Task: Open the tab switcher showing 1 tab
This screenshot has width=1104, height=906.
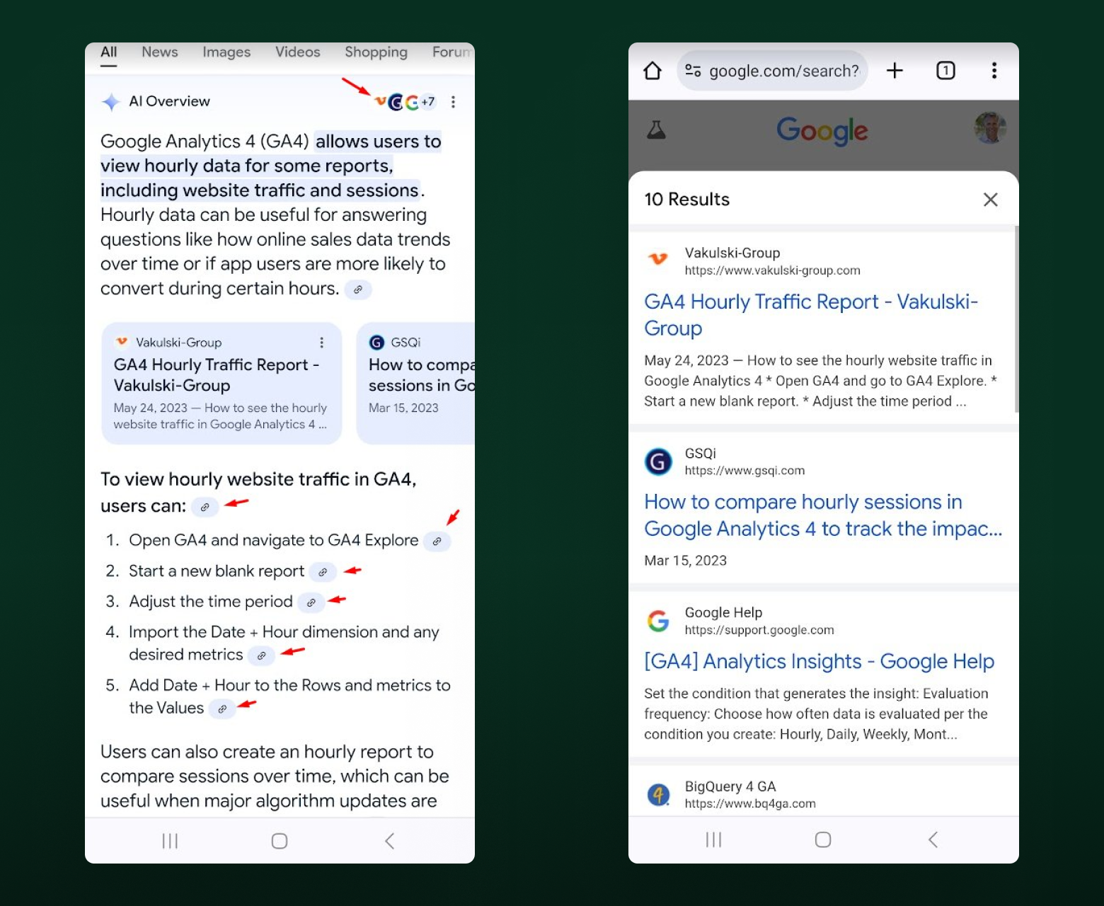Action: (x=945, y=70)
